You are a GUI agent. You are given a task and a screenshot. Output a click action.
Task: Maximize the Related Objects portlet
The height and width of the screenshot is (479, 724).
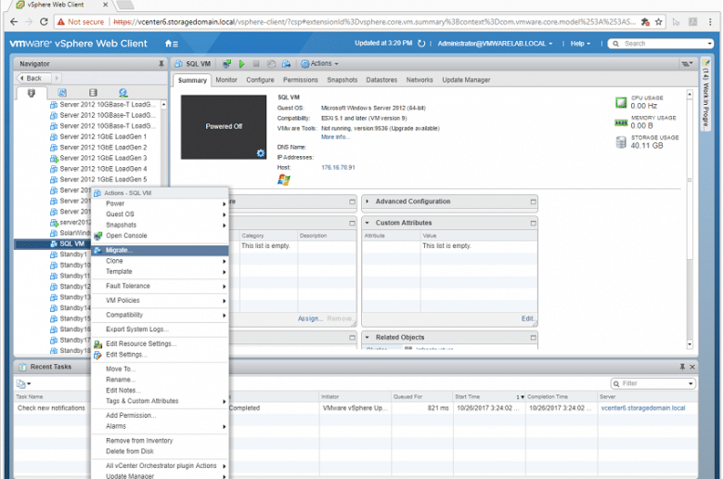[x=534, y=338]
